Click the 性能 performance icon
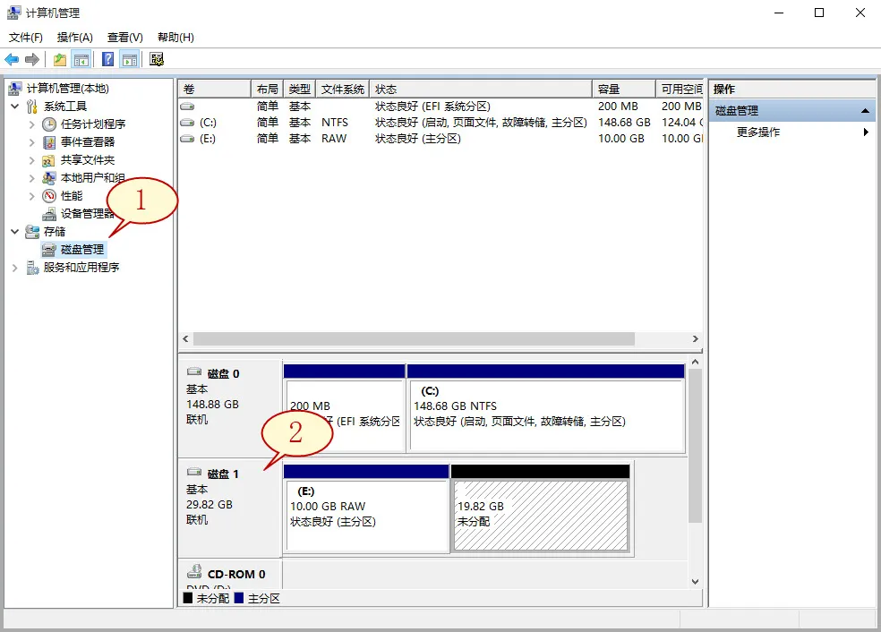 [x=50, y=196]
